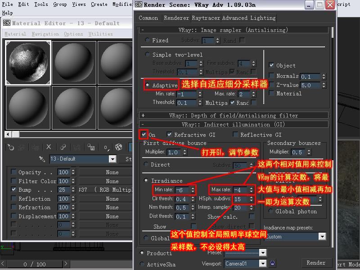
Task: Click the 3ds Max logo in Render Scene title bar
Action: point(139,4)
